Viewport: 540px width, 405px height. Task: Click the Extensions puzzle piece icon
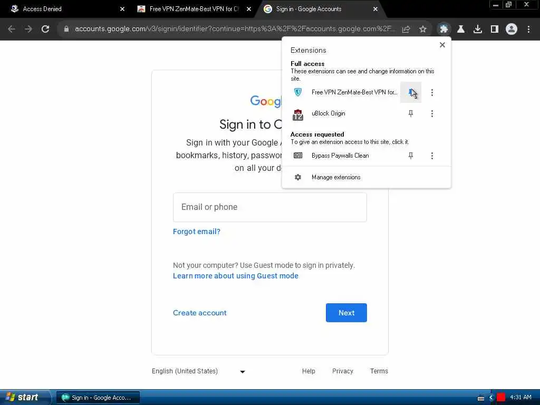coord(444,30)
